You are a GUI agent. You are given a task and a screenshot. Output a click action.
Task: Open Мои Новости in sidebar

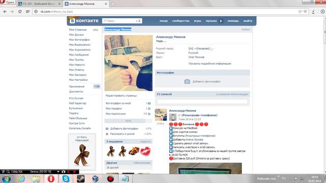[x=77, y=65]
